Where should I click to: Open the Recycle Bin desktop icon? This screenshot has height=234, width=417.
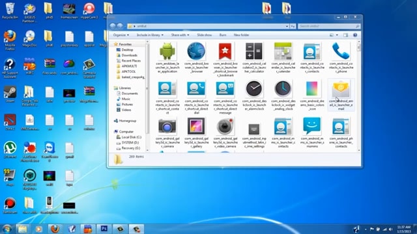click(10, 11)
